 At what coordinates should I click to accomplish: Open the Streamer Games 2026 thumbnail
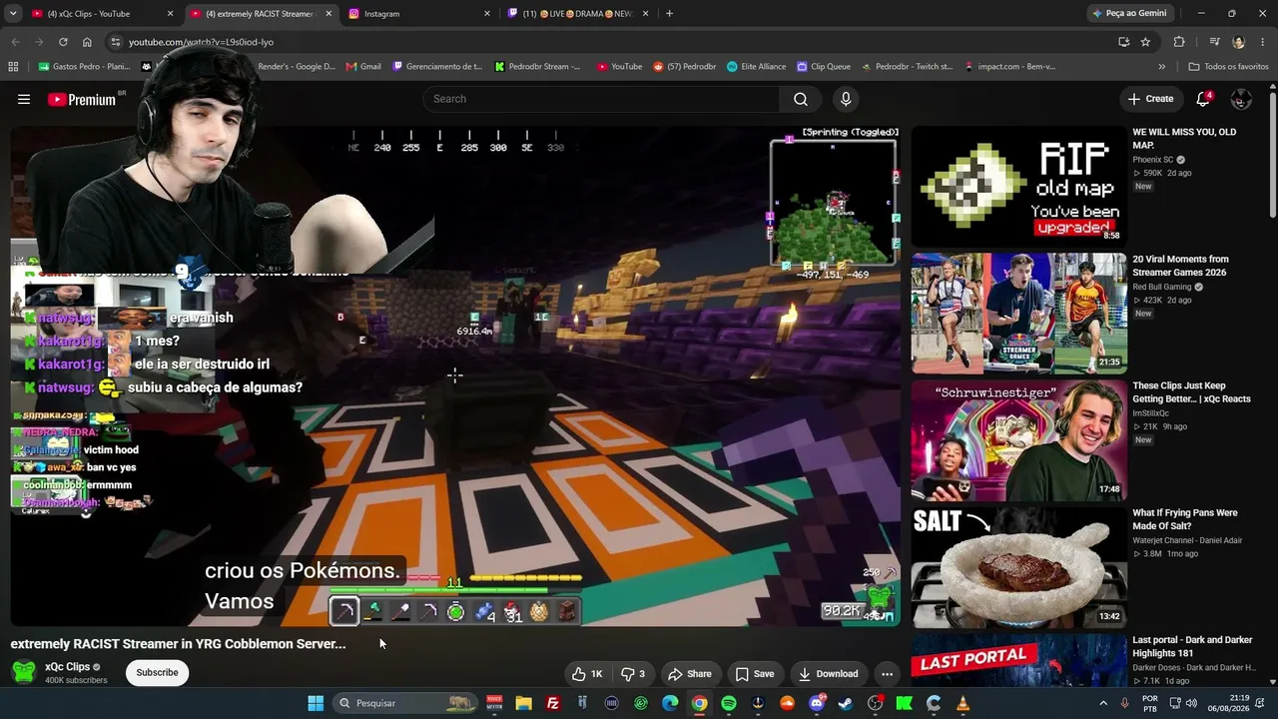pos(1018,314)
